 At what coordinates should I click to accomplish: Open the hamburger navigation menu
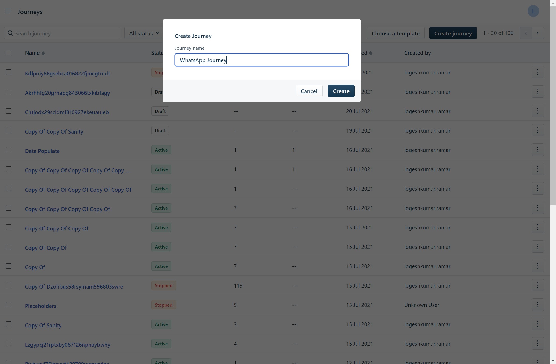8,11
